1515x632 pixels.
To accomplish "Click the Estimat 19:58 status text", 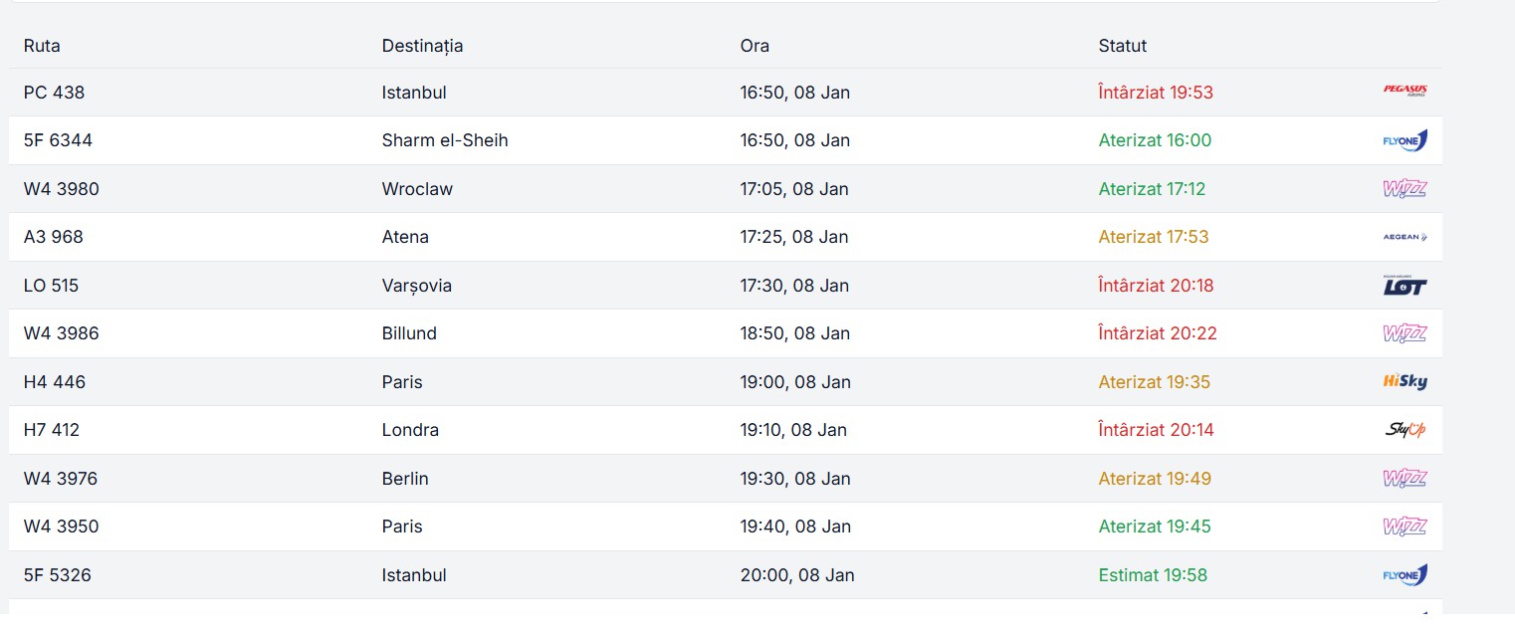I will pyautogui.click(x=1155, y=575).
